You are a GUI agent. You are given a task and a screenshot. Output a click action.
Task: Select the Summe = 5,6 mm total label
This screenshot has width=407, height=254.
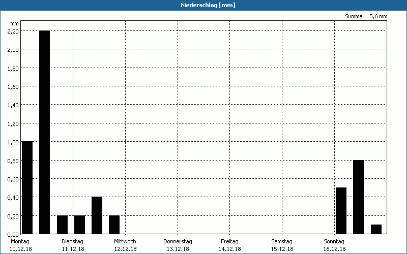point(366,16)
